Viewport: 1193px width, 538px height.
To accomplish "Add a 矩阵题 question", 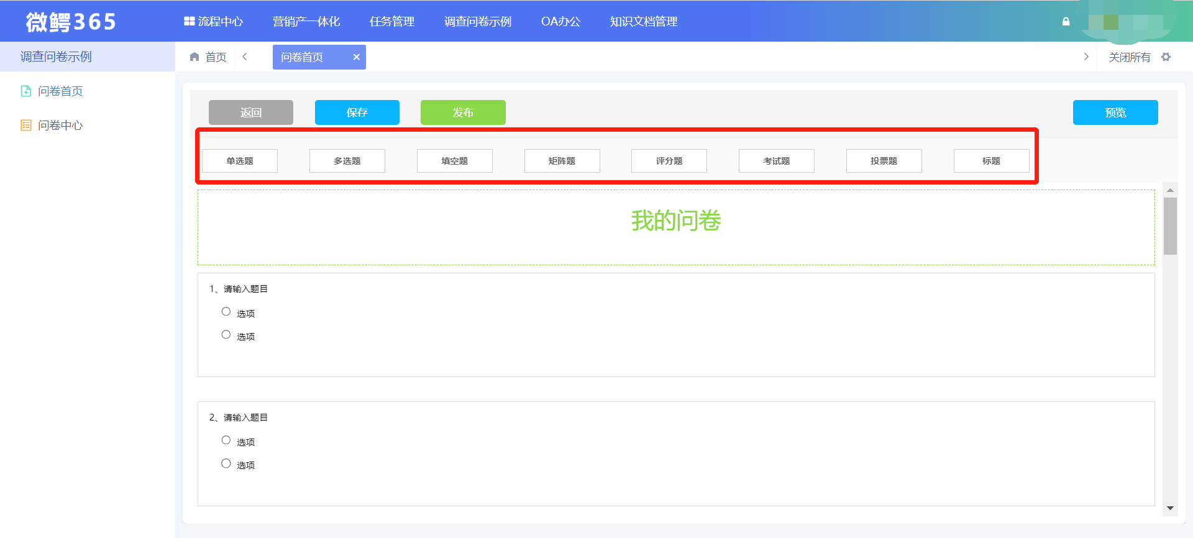I will 562,161.
